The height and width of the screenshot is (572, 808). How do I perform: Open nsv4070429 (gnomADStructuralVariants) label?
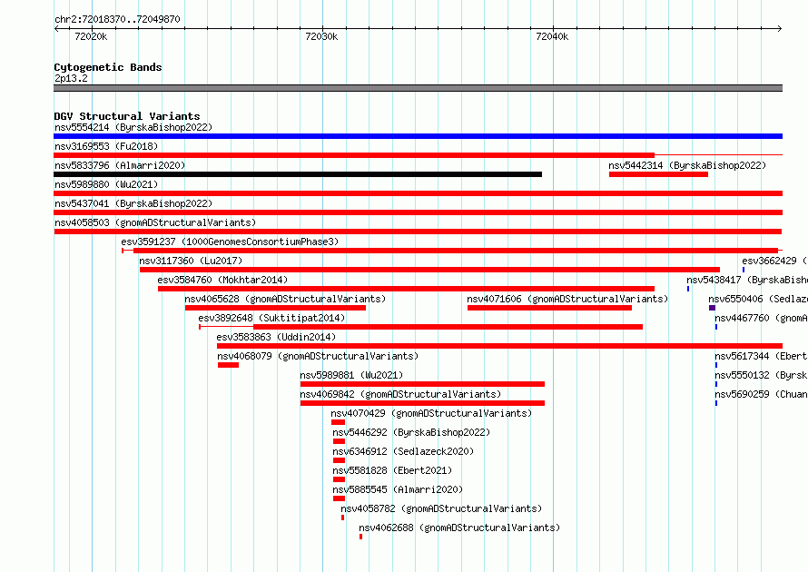(x=431, y=413)
